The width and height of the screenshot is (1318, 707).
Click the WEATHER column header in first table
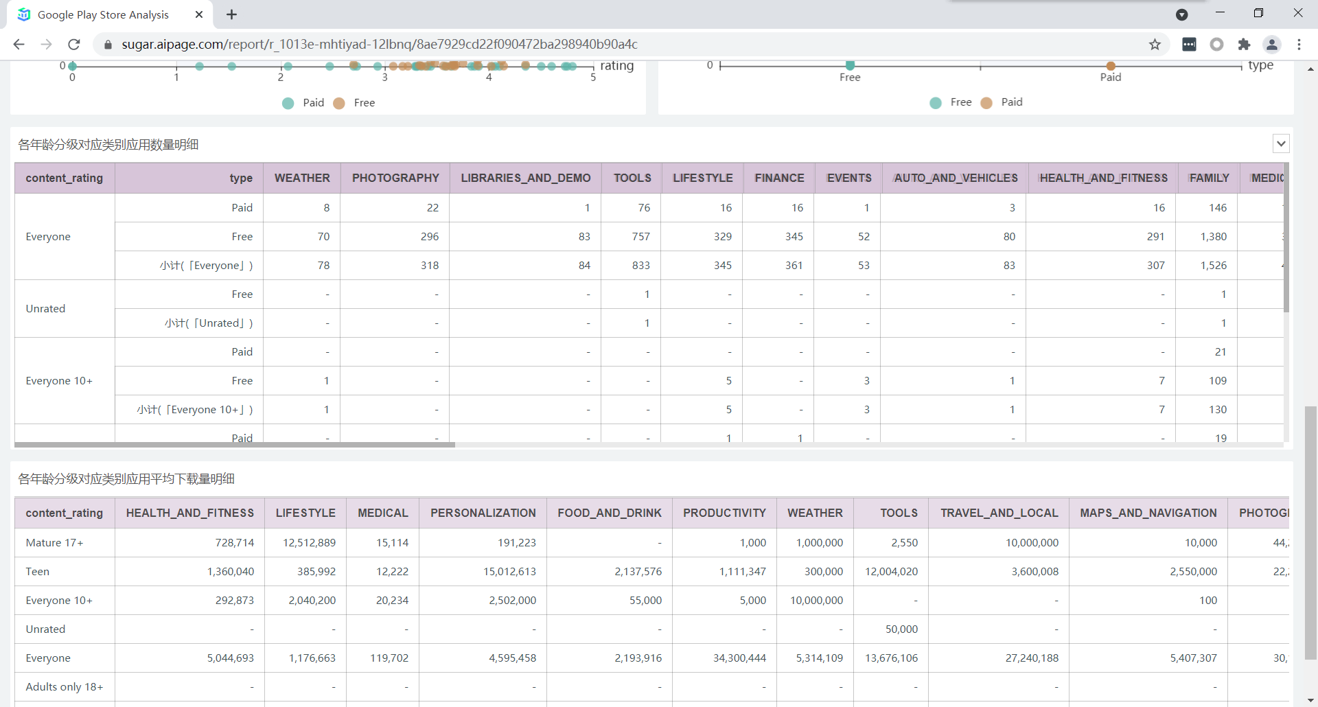(x=302, y=178)
